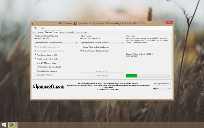
Task: Maximize the SSD Tweaker window
Action: pyautogui.click(x=164, y=23)
